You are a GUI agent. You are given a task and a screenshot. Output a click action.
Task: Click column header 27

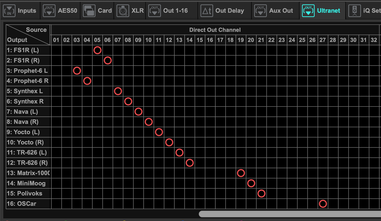click(x=323, y=40)
